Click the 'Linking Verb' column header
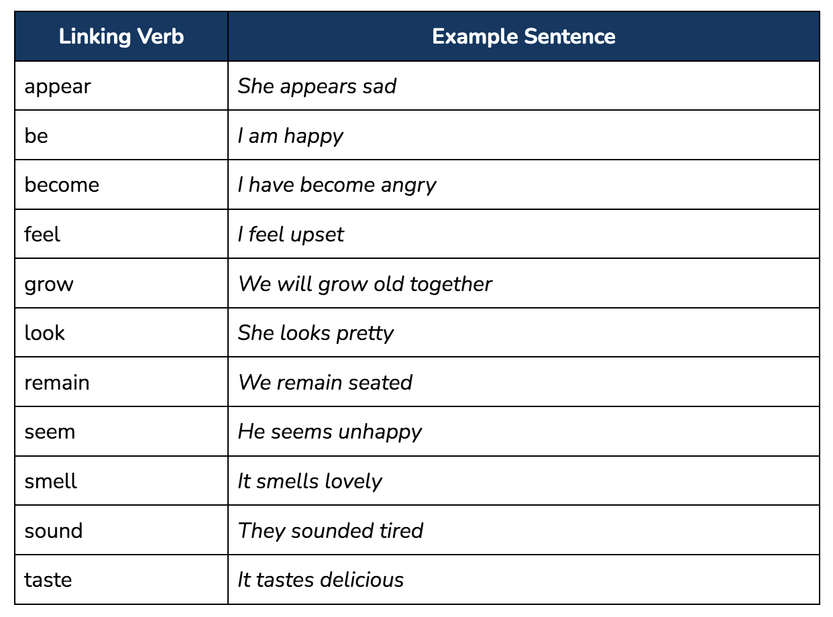The height and width of the screenshot is (617, 833). click(121, 36)
